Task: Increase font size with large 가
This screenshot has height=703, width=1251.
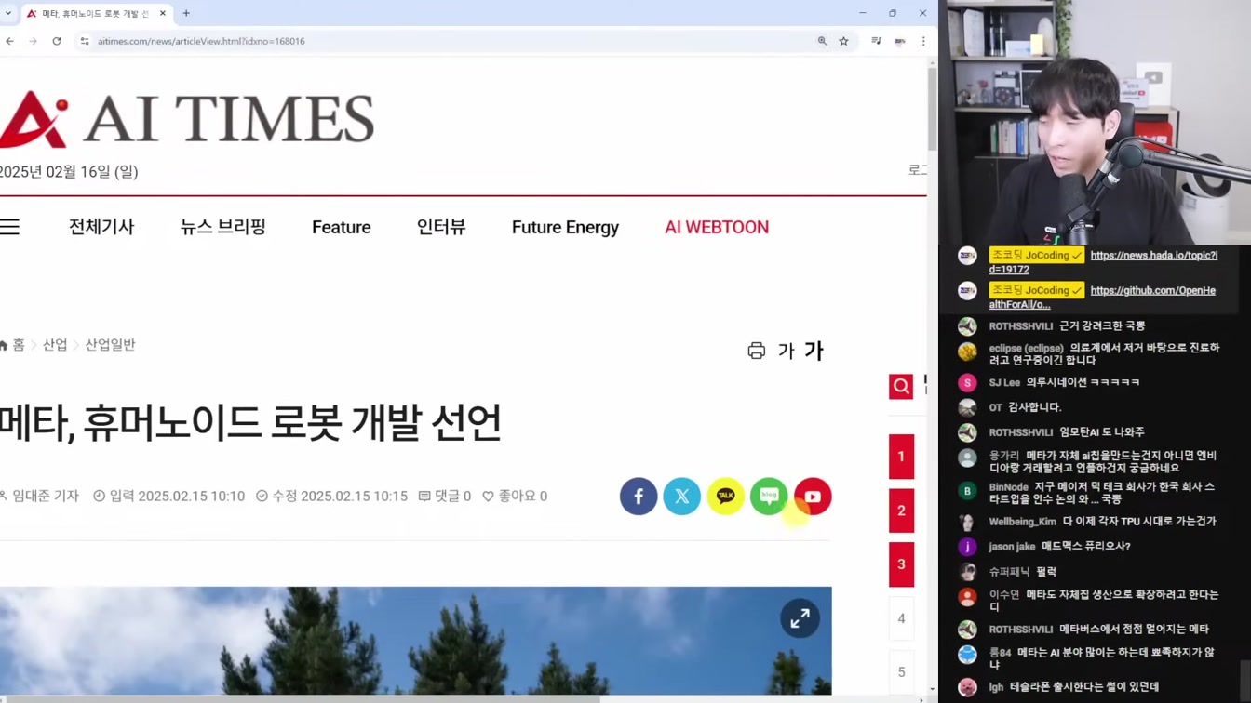Action: tap(814, 351)
